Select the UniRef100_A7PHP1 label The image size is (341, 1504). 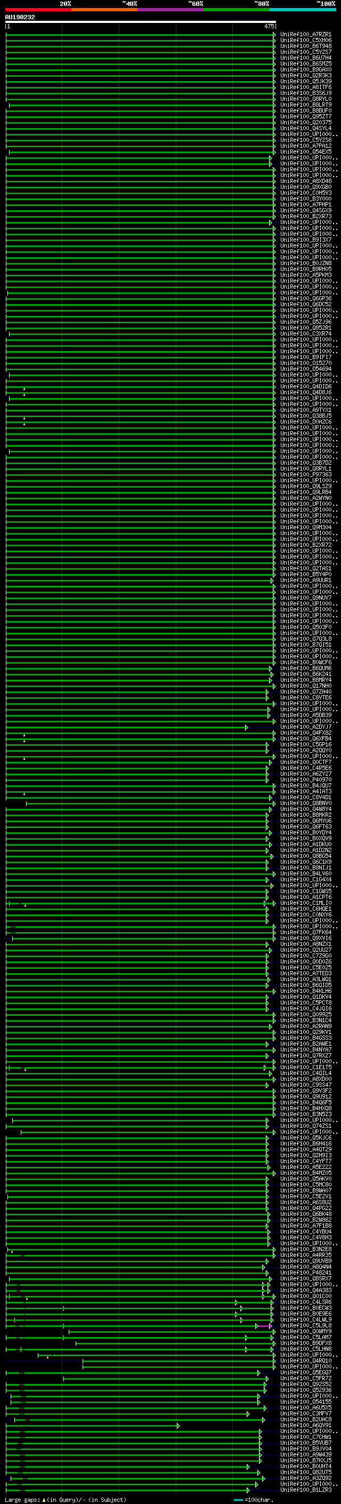(x=305, y=204)
